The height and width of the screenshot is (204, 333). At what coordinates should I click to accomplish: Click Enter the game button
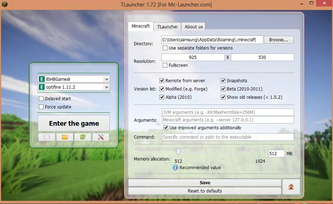pyautogui.click(x=74, y=123)
